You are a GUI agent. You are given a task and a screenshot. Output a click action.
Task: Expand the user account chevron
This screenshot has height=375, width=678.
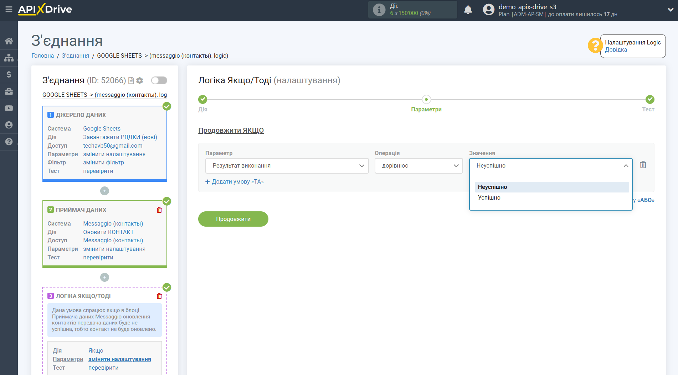(670, 10)
